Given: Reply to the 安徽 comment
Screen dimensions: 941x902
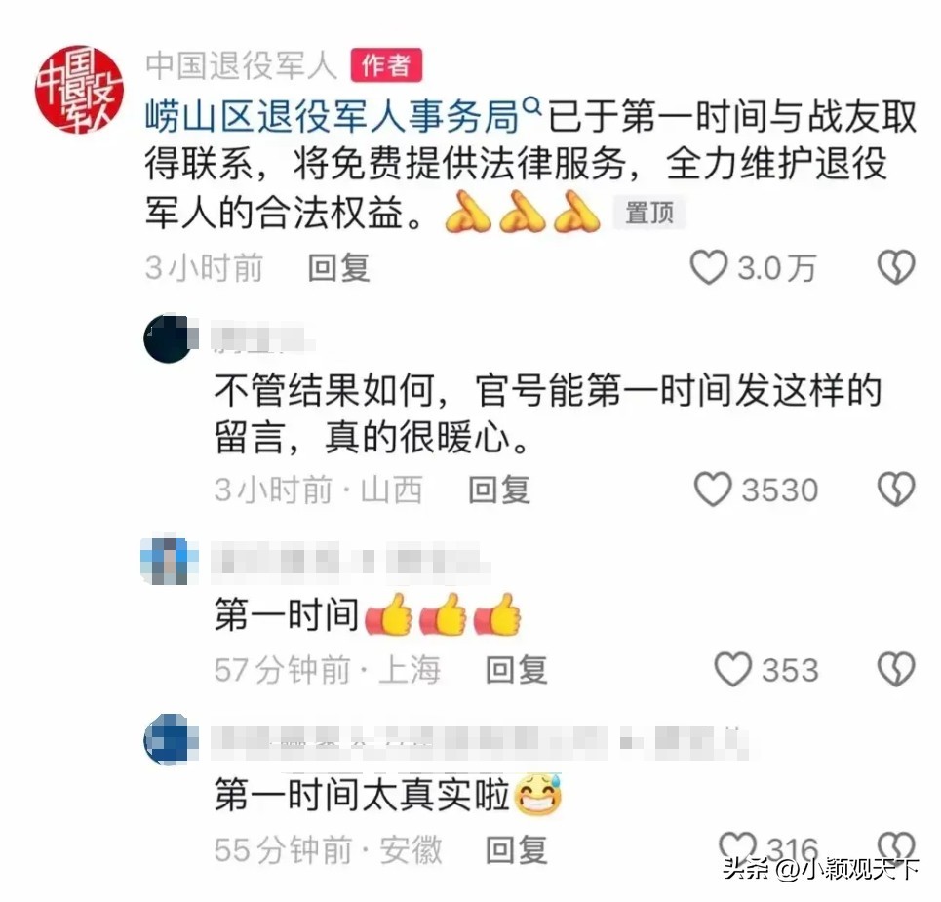Looking at the screenshot, I should tap(516, 849).
